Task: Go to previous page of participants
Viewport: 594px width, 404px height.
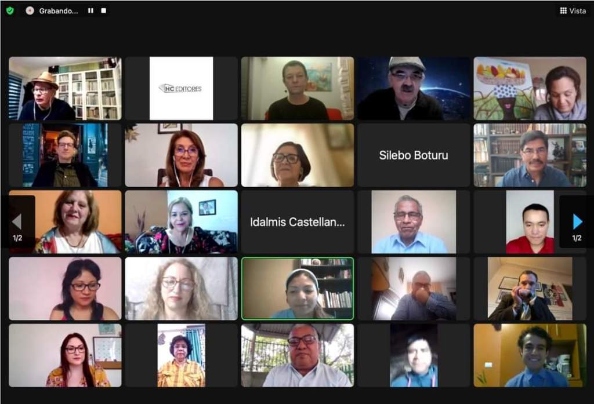Action: click(x=17, y=221)
